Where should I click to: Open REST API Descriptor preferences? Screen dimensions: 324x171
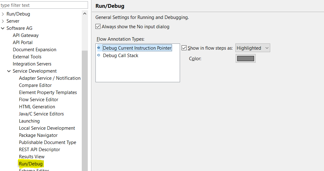(39, 150)
